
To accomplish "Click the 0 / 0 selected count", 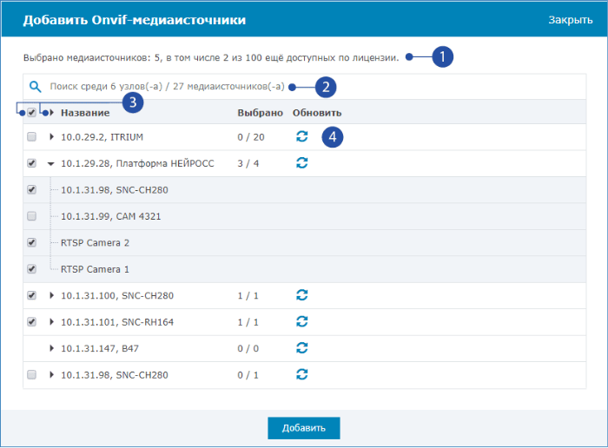I will [248, 348].
